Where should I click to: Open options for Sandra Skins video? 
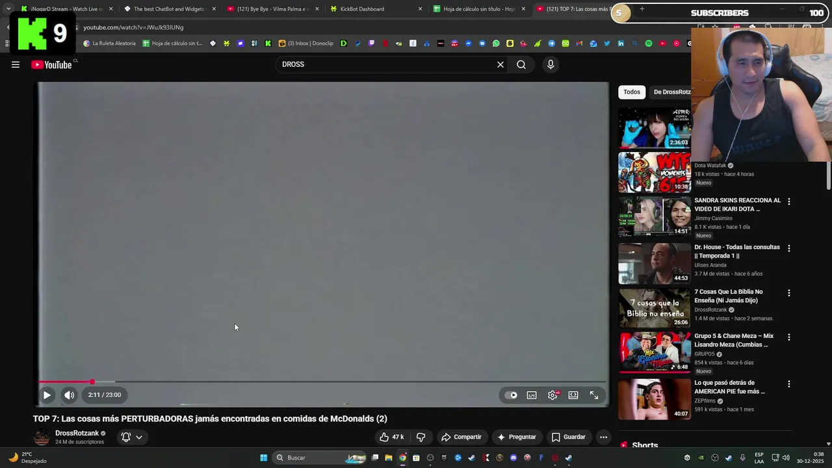coord(789,201)
